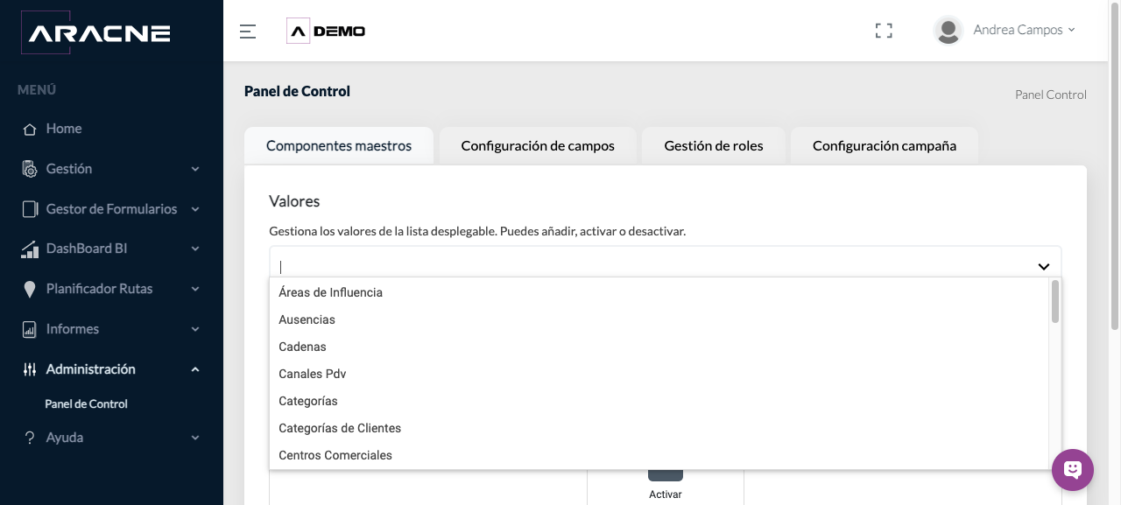Expand the DashBoard BI chevron
Viewport: 1121px width, 505px height.
tap(195, 249)
